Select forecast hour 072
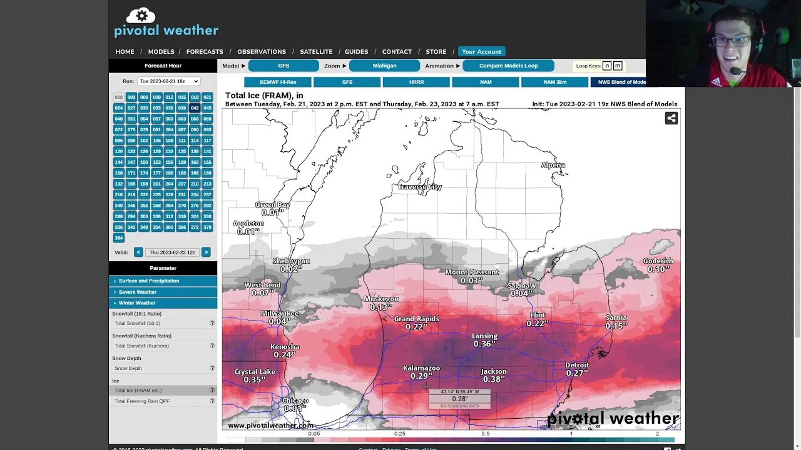 tap(118, 129)
